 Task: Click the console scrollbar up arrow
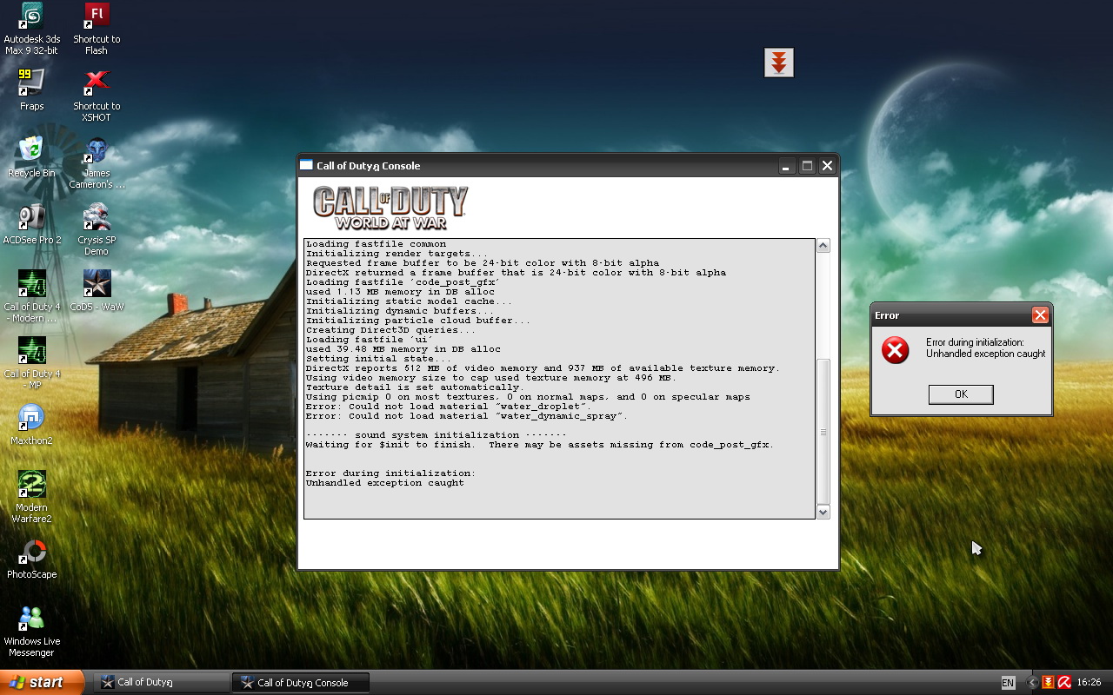tap(823, 246)
